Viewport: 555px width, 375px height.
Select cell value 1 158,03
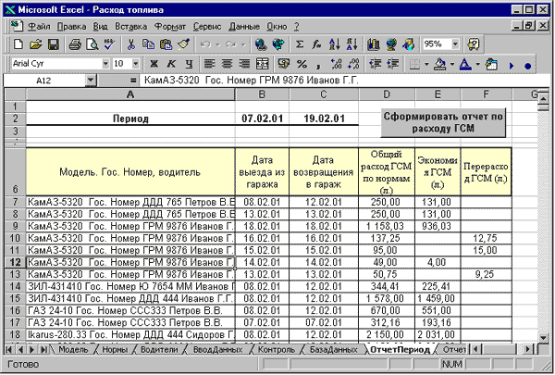(x=386, y=226)
